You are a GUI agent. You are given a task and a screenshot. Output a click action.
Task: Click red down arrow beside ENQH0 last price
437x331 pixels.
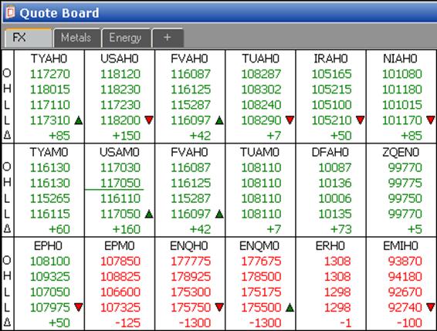[x=219, y=307]
